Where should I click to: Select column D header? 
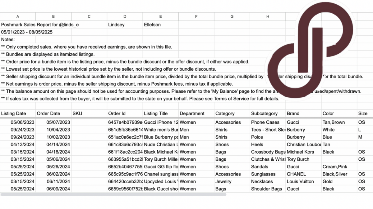[125, 17]
